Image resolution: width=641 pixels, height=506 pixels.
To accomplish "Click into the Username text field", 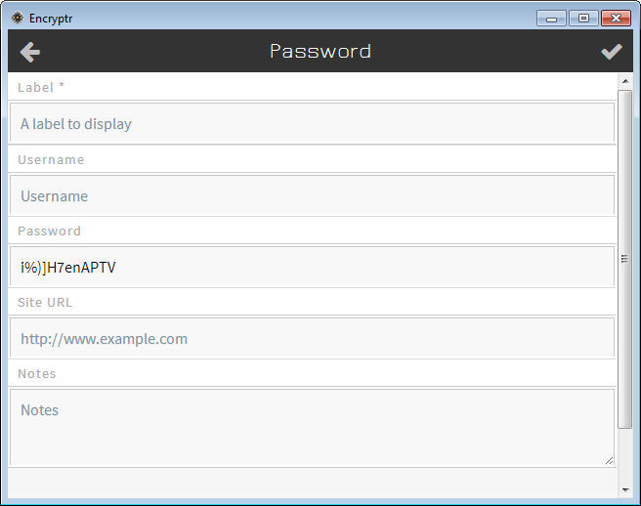I will (x=312, y=195).
